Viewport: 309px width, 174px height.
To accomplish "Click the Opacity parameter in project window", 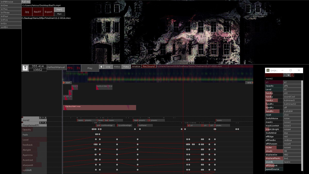I will [x=274, y=86].
